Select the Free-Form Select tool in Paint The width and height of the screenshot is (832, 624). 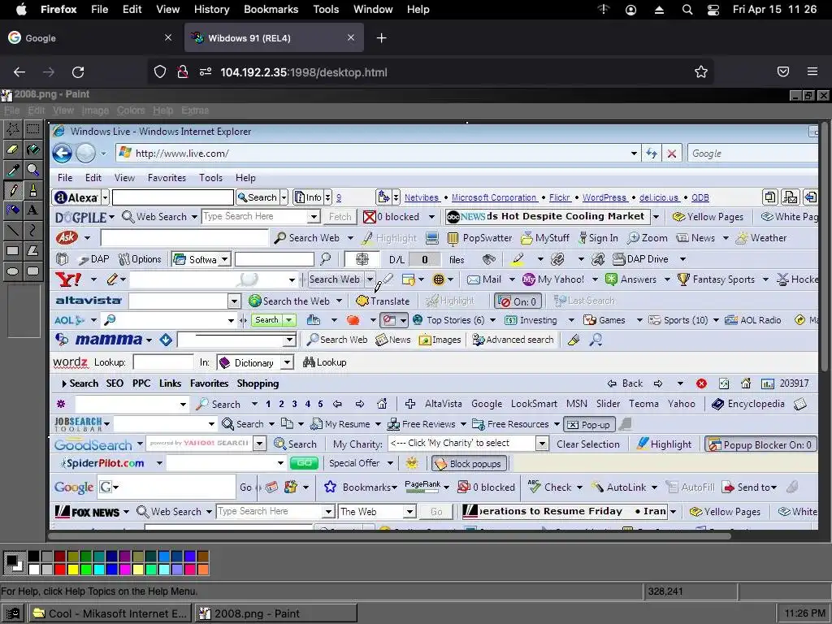(13, 129)
